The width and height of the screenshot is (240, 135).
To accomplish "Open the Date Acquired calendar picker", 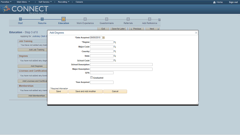I will [103, 37].
